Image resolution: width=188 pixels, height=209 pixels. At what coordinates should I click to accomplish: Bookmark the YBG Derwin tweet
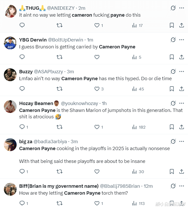pyautogui.click(x=172, y=57)
